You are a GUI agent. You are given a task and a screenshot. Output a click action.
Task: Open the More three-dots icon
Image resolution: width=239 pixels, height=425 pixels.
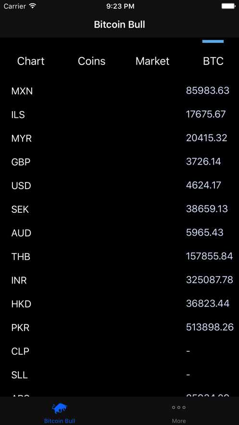(178, 407)
